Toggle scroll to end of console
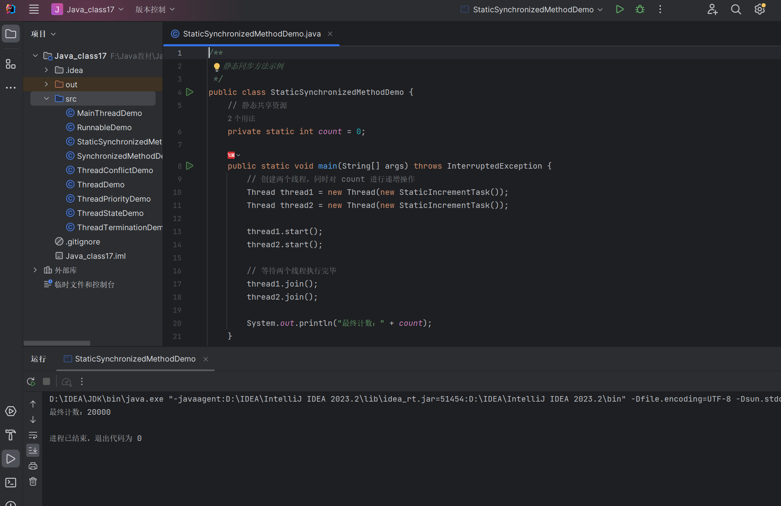This screenshot has width=781, height=506. click(x=33, y=450)
